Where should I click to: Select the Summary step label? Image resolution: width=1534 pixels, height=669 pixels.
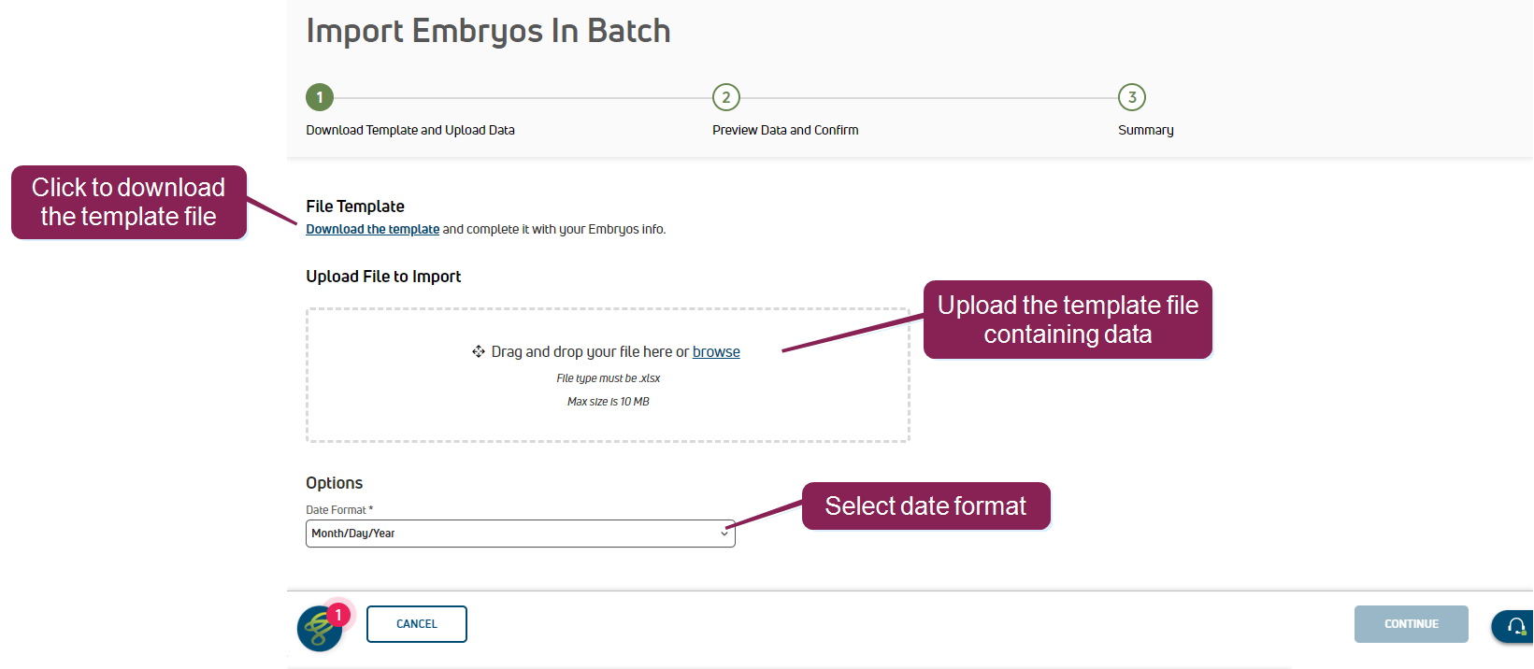coord(1146,130)
